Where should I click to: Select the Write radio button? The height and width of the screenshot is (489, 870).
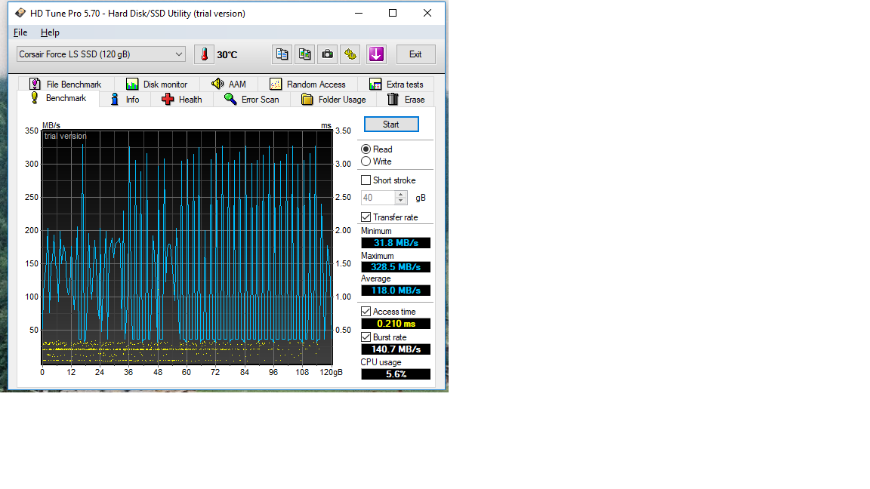[x=366, y=161]
